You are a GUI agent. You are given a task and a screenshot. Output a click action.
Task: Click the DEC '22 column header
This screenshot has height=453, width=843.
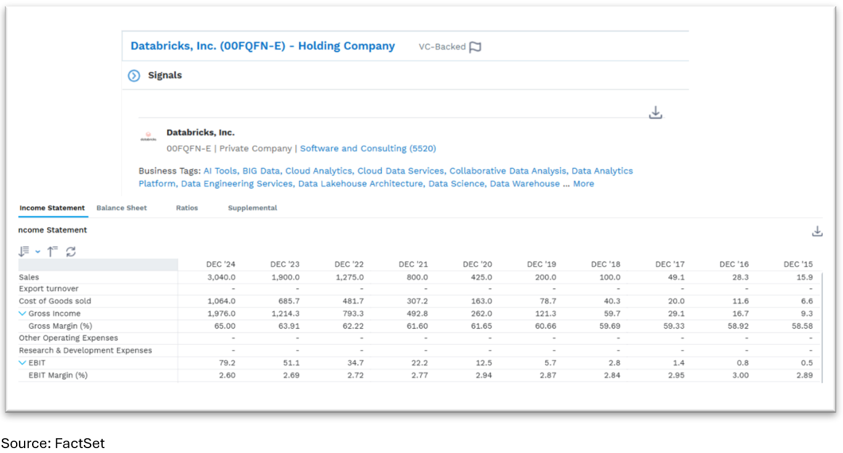[x=349, y=265]
